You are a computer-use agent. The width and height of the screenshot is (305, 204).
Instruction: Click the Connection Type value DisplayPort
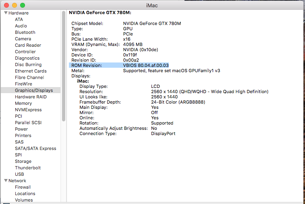coord(163,133)
